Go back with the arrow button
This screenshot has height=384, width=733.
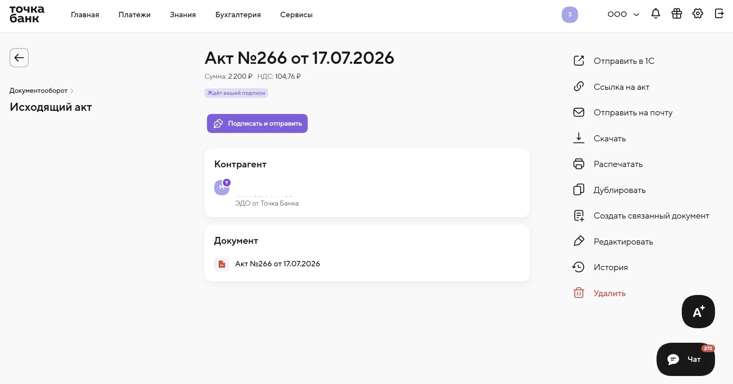19,58
